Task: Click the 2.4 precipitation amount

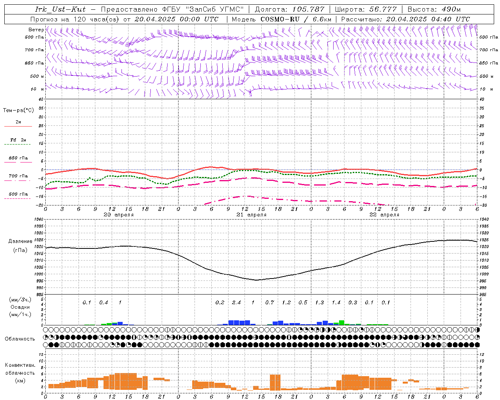Action: [x=236, y=303]
